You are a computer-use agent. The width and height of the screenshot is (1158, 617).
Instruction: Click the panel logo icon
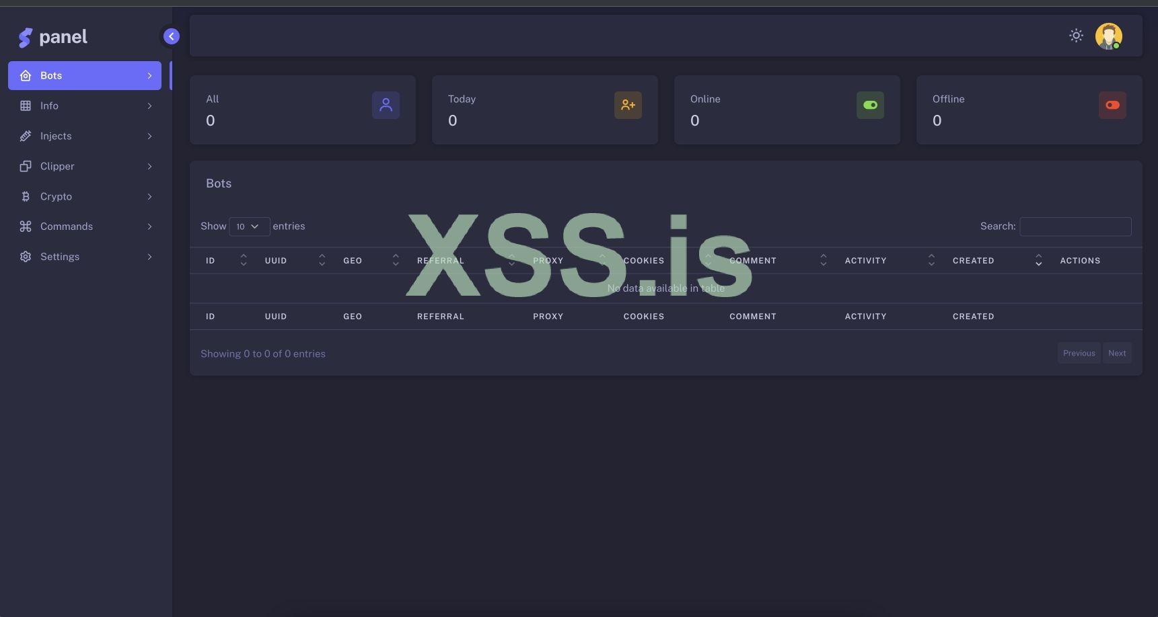coord(26,38)
